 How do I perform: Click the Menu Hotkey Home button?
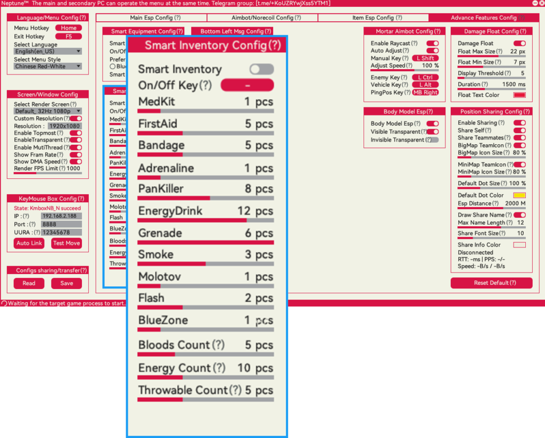pyautogui.click(x=69, y=28)
